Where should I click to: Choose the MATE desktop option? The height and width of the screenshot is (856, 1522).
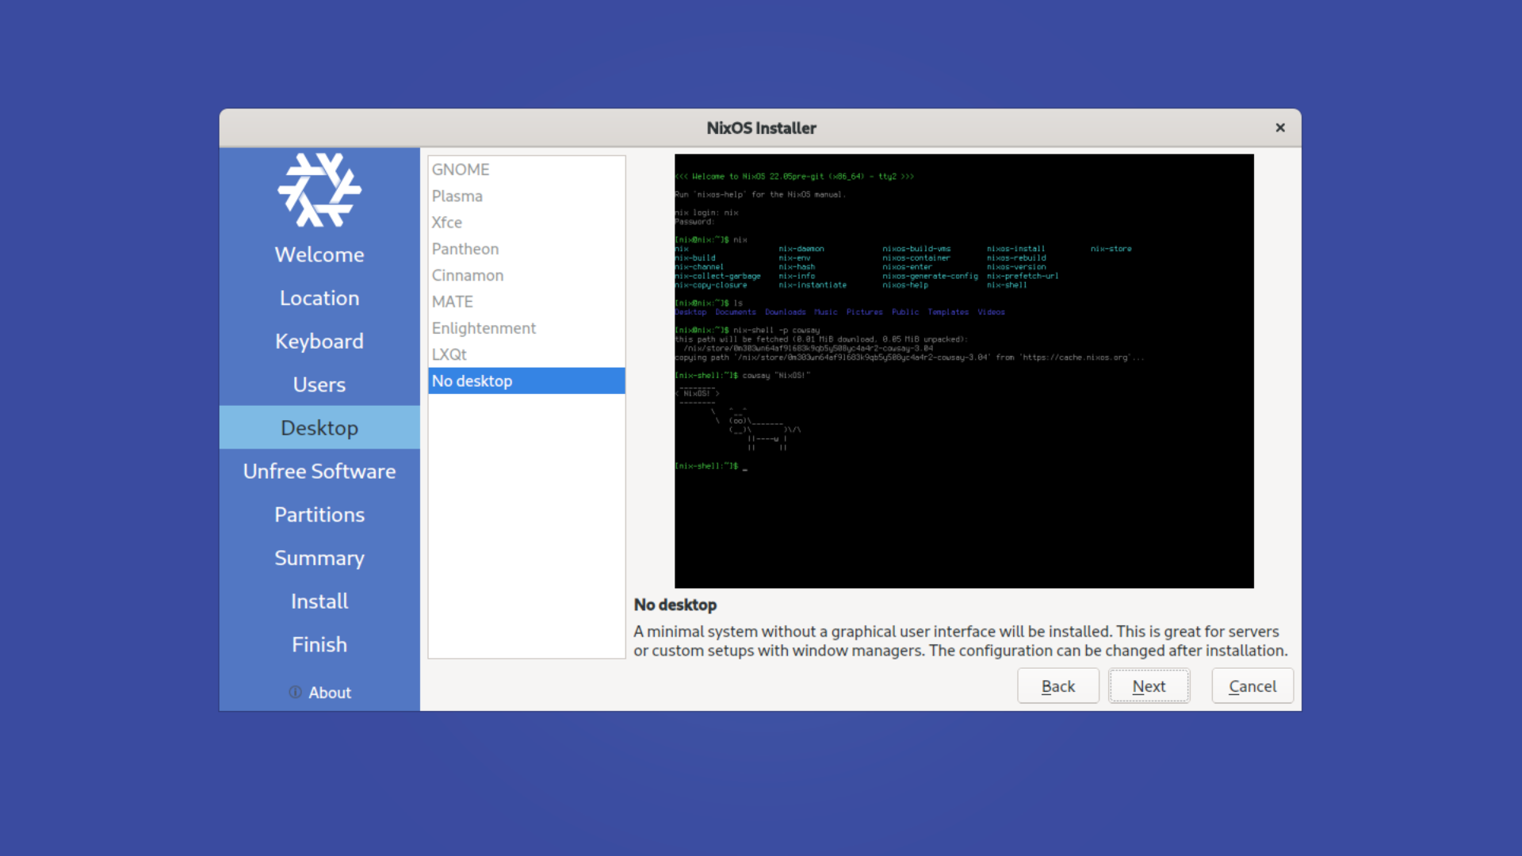(453, 302)
